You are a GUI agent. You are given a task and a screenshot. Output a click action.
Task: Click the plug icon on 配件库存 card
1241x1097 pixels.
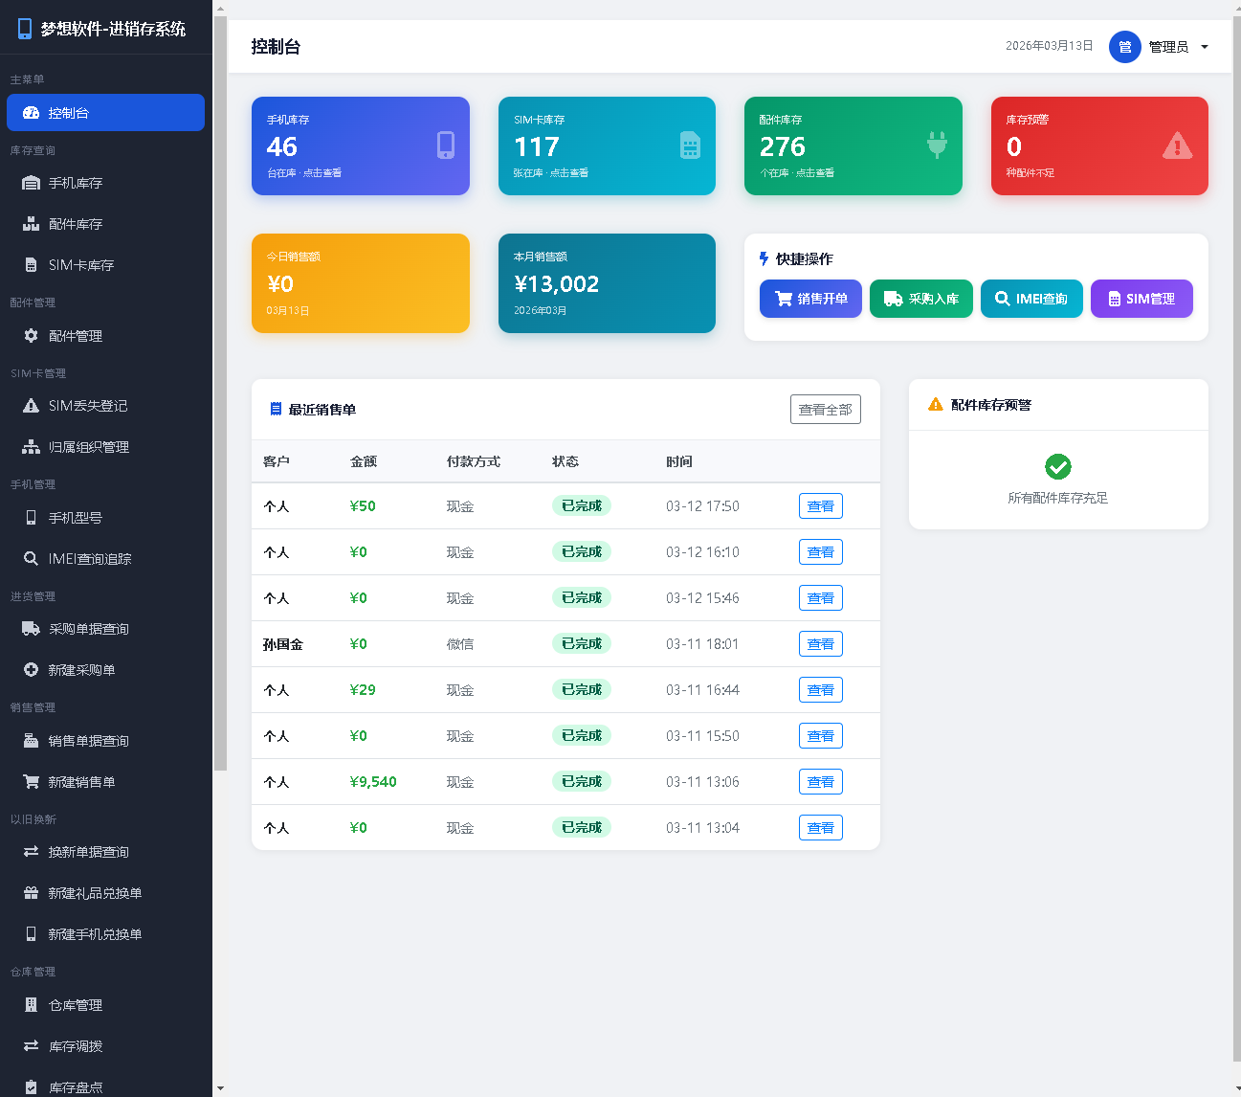coord(937,145)
